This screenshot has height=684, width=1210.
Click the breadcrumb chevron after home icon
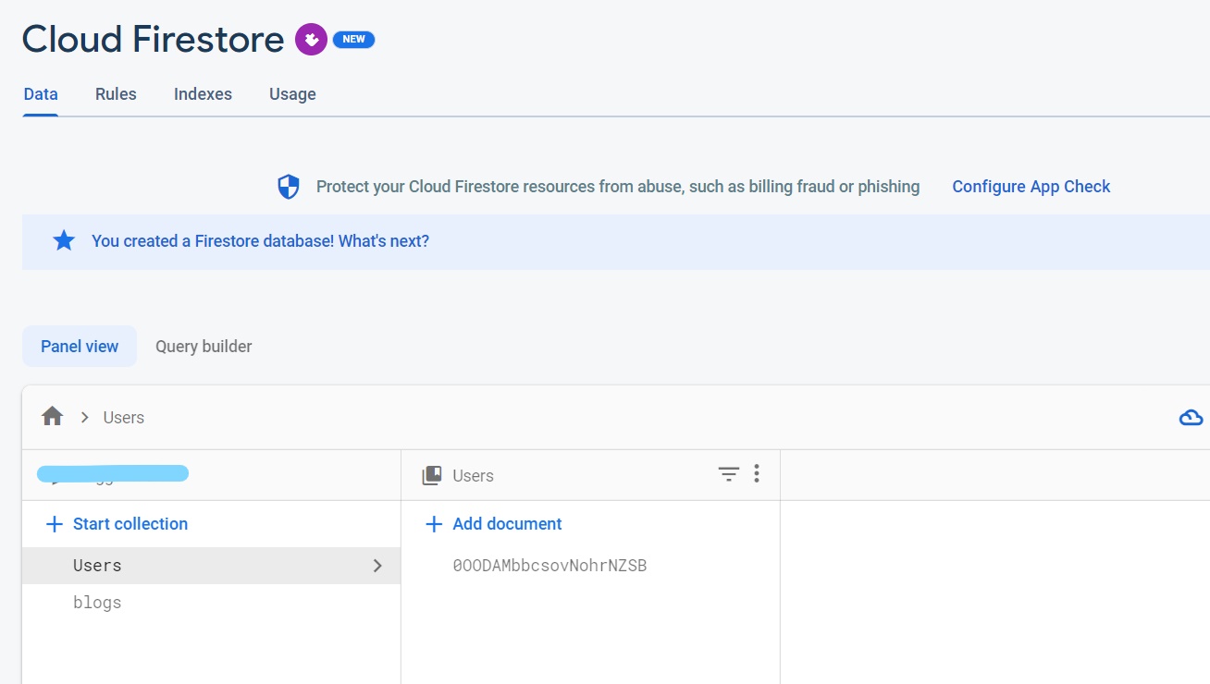tap(84, 418)
